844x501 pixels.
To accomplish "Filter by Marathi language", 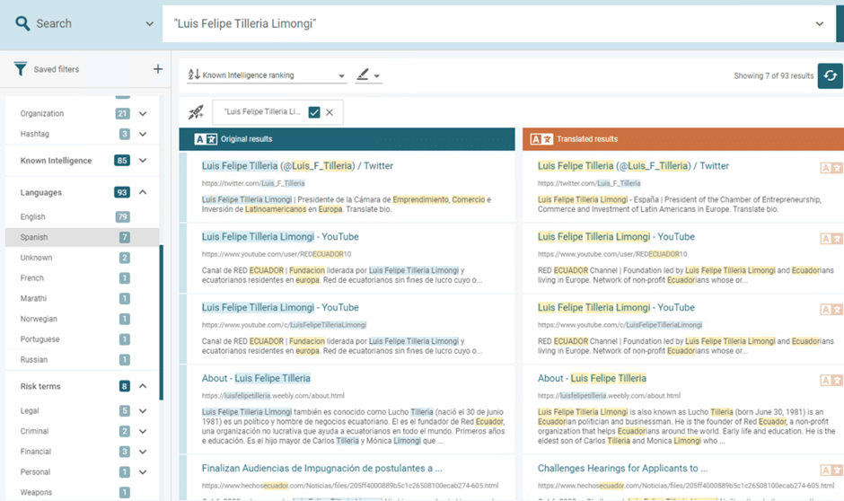I will pyautogui.click(x=83, y=299).
